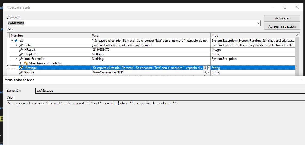305x145 pixels.
Task: Click the Actualizar button
Action: point(282,18)
